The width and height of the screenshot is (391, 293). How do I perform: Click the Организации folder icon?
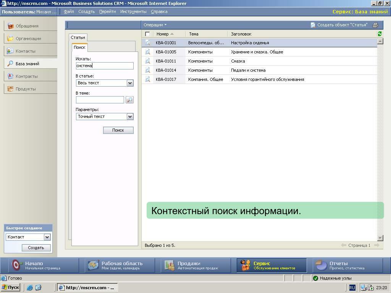click(x=10, y=39)
